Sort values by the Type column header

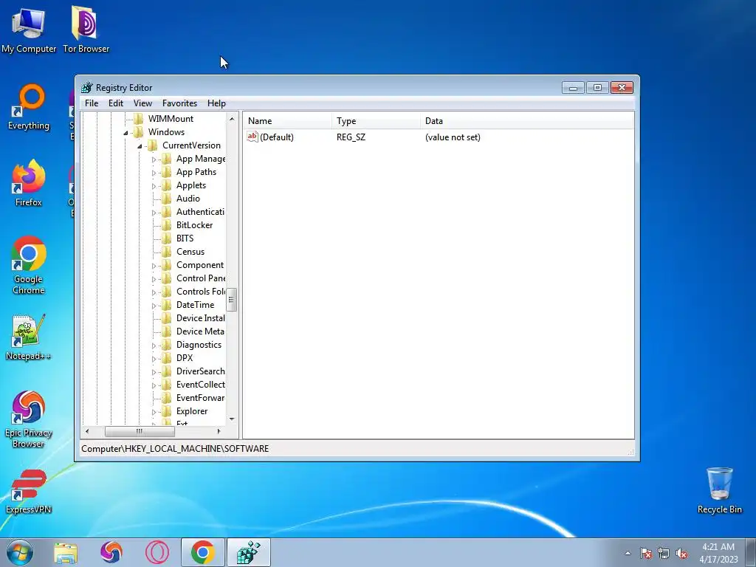pos(376,121)
